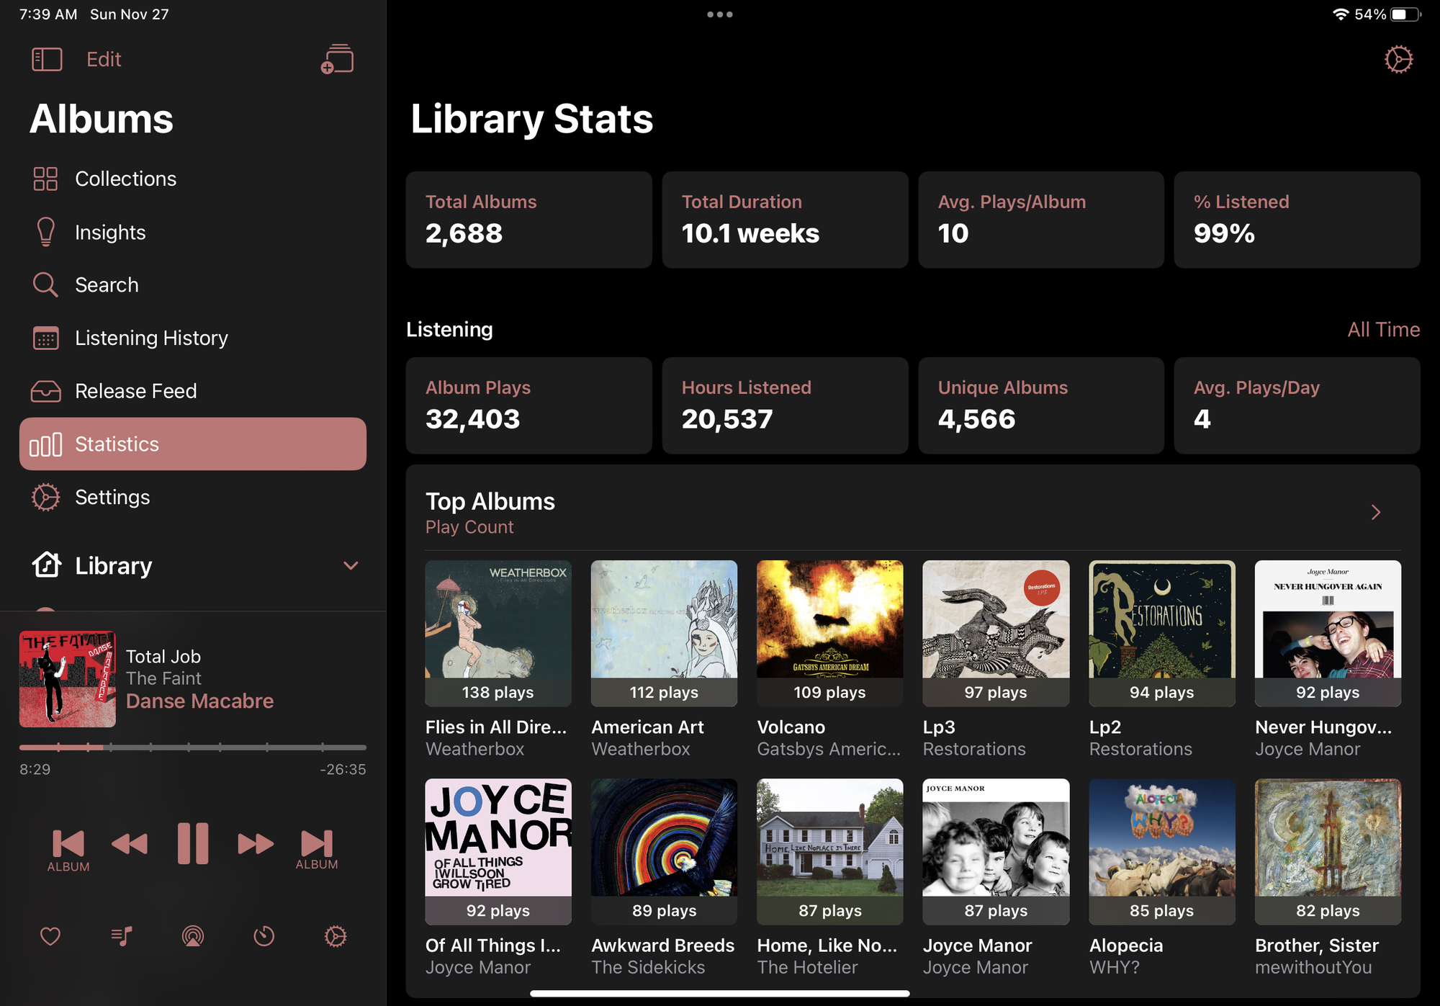The height and width of the screenshot is (1006, 1440).
Task: Skip to the next album
Action: click(x=317, y=849)
